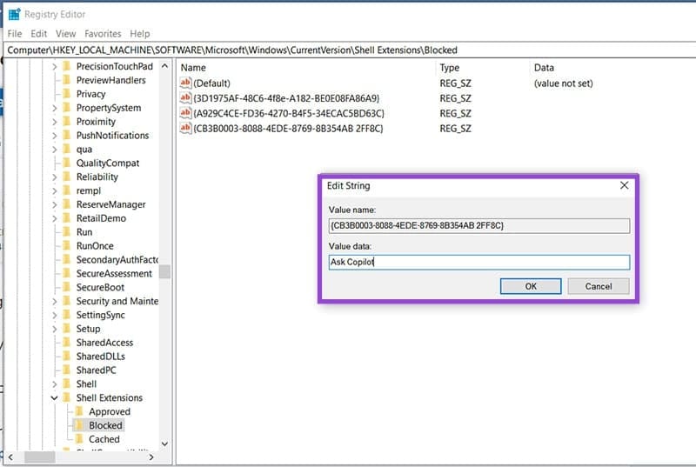696x467 pixels.
Task: Click the Blocked folder icon
Action: click(79, 425)
